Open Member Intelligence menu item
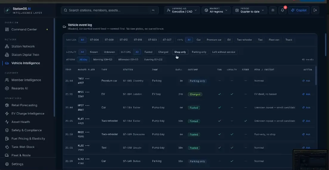The height and width of the screenshot is (170, 329). click(x=26, y=80)
